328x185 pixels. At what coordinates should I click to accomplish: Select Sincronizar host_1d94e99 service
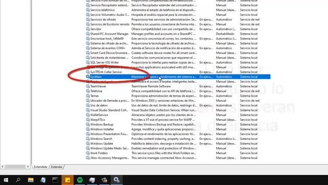point(107,39)
